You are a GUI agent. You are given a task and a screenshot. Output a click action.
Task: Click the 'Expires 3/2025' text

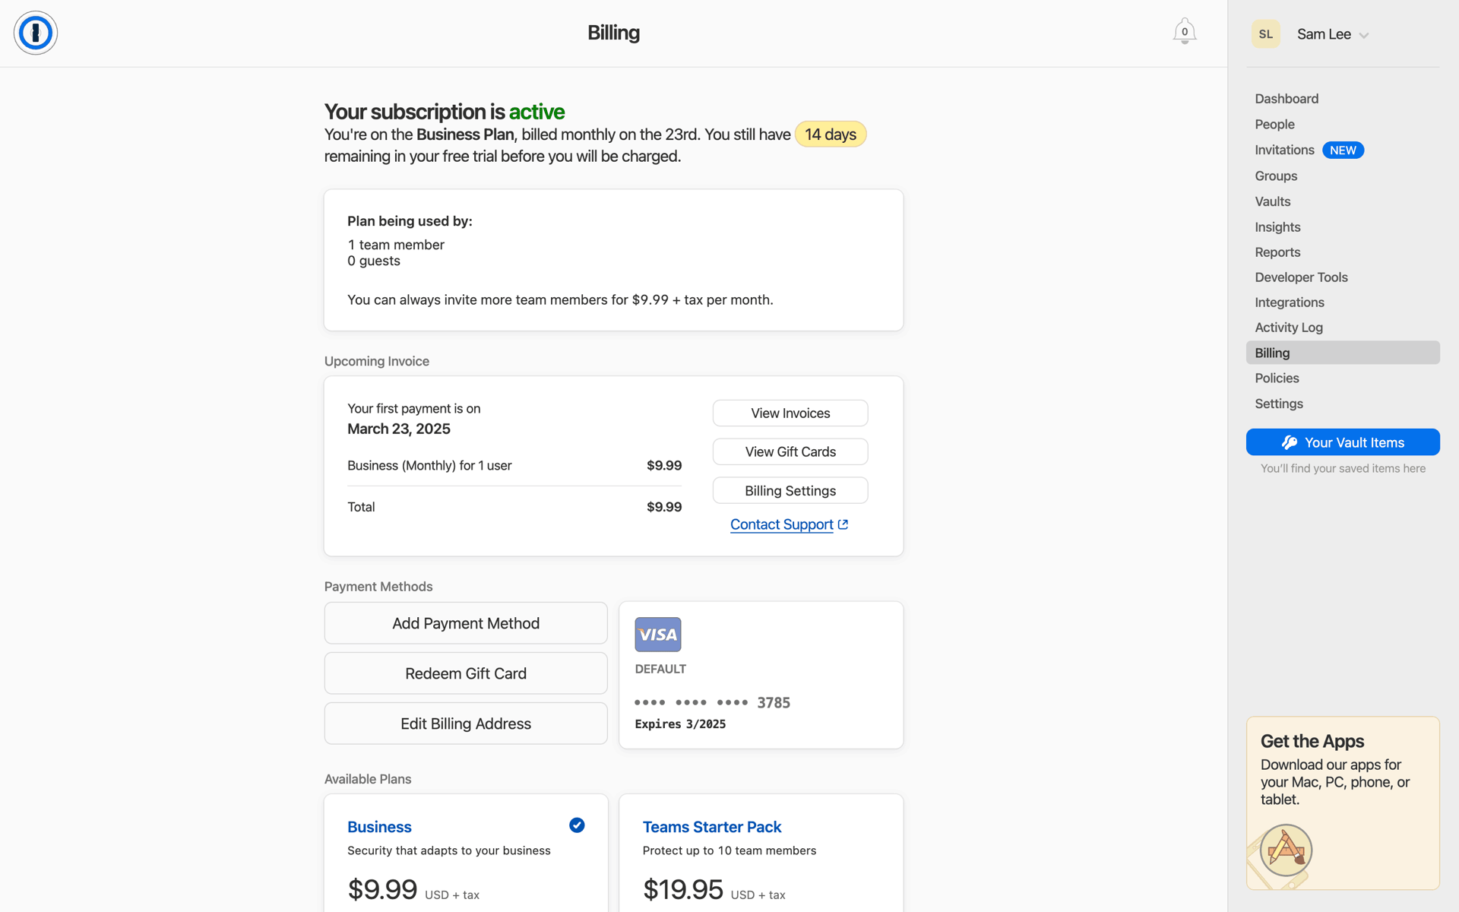coord(680,724)
